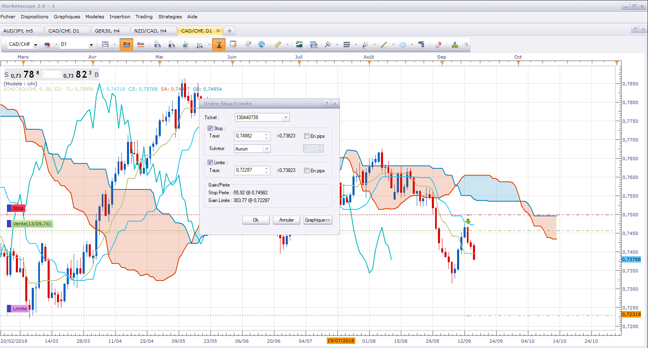648x348 pixels.
Task: Enable En pips for the Stop rate
Action: coord(306,136)
